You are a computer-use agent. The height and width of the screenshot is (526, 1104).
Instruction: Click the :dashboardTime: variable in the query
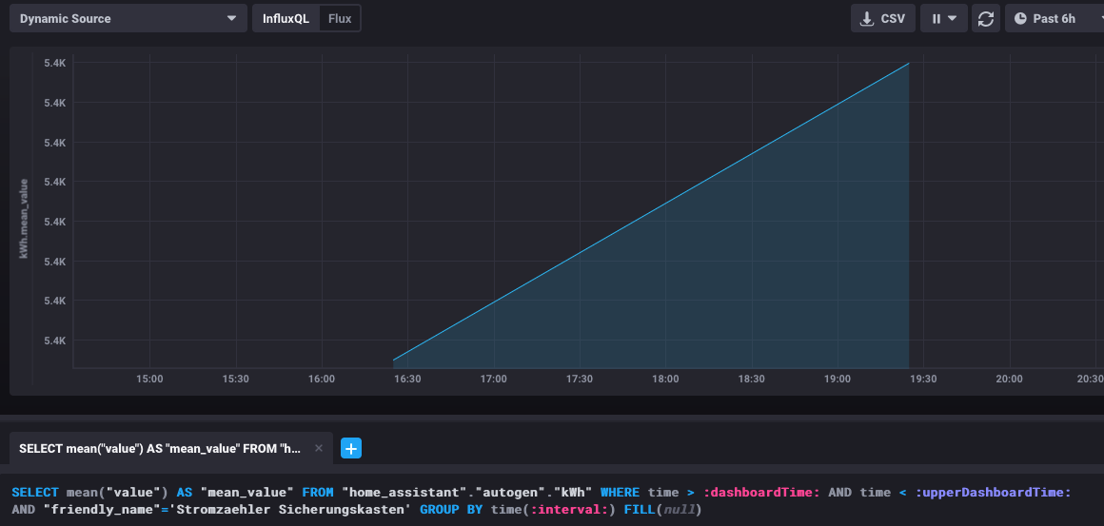[x=760, y=492]
